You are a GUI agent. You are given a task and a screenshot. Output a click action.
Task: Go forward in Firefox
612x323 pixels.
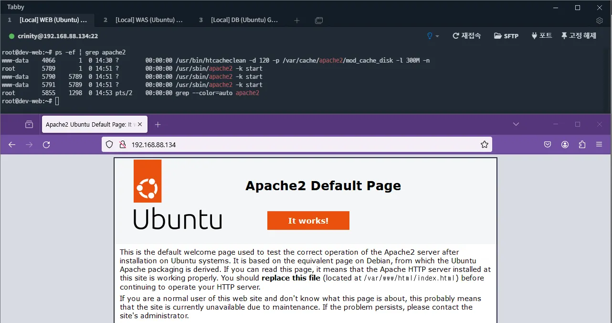point(29,144)
